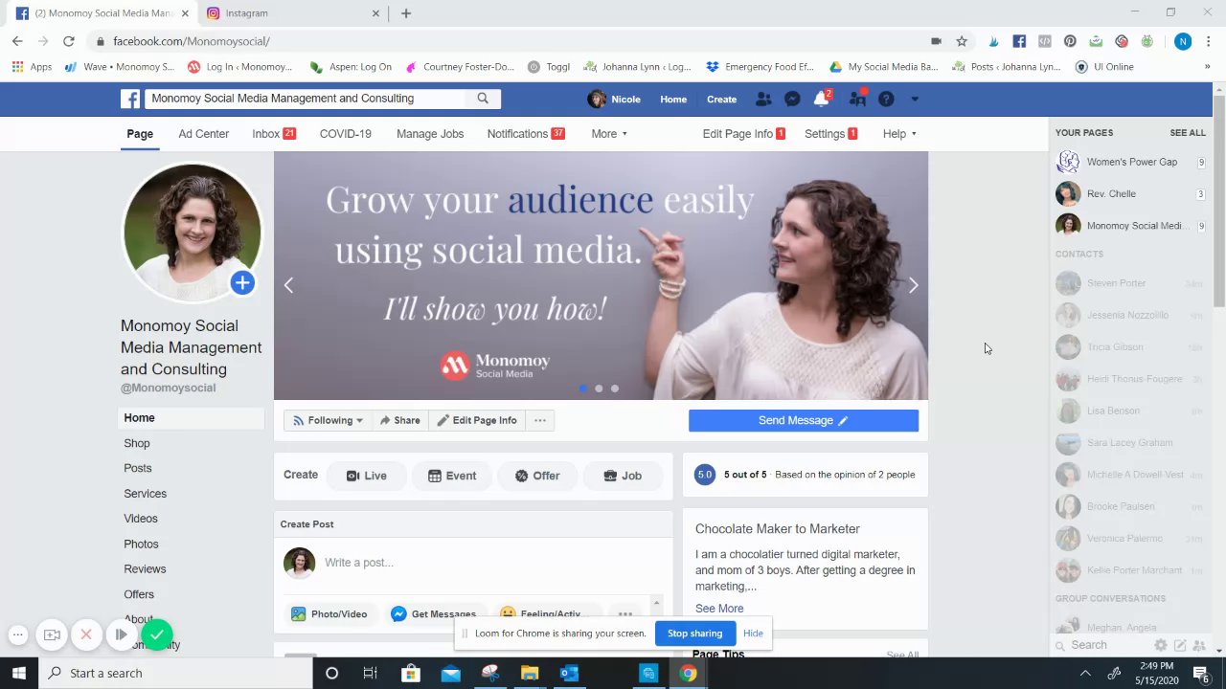
Task: Open the account dropdown arrow in Facebook header
Action: [x=915, y=99]
